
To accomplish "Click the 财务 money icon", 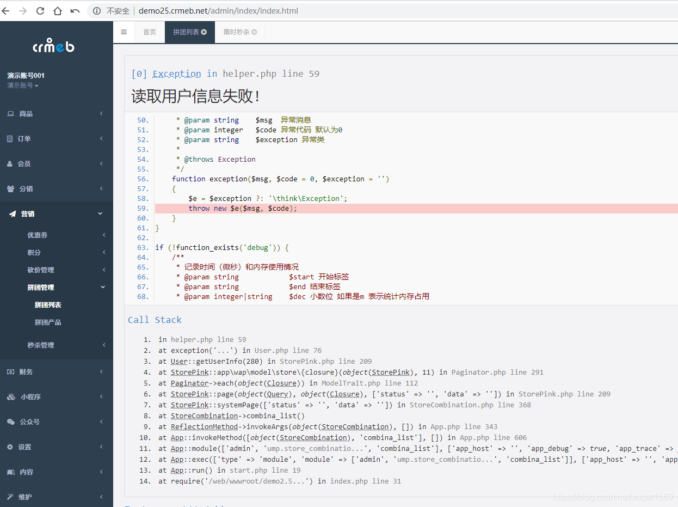I will pos(10,372).
